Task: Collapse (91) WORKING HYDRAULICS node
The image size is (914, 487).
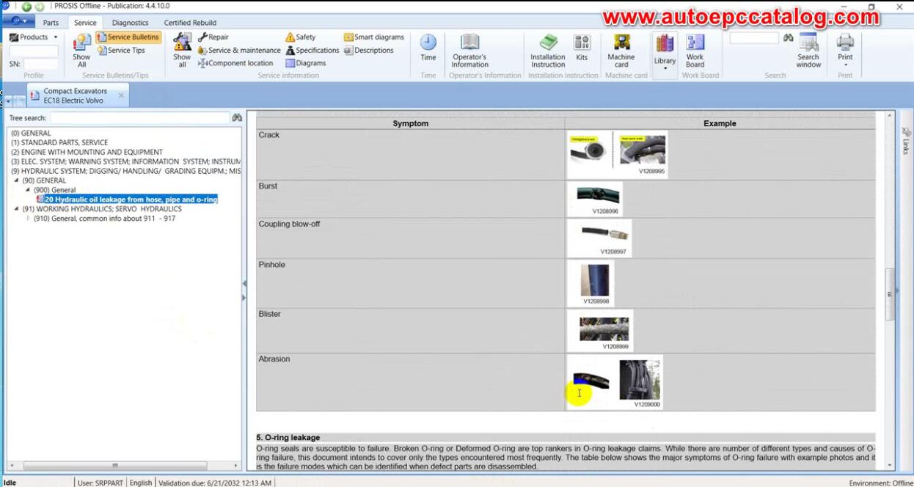Action: (x=17, y=209)
